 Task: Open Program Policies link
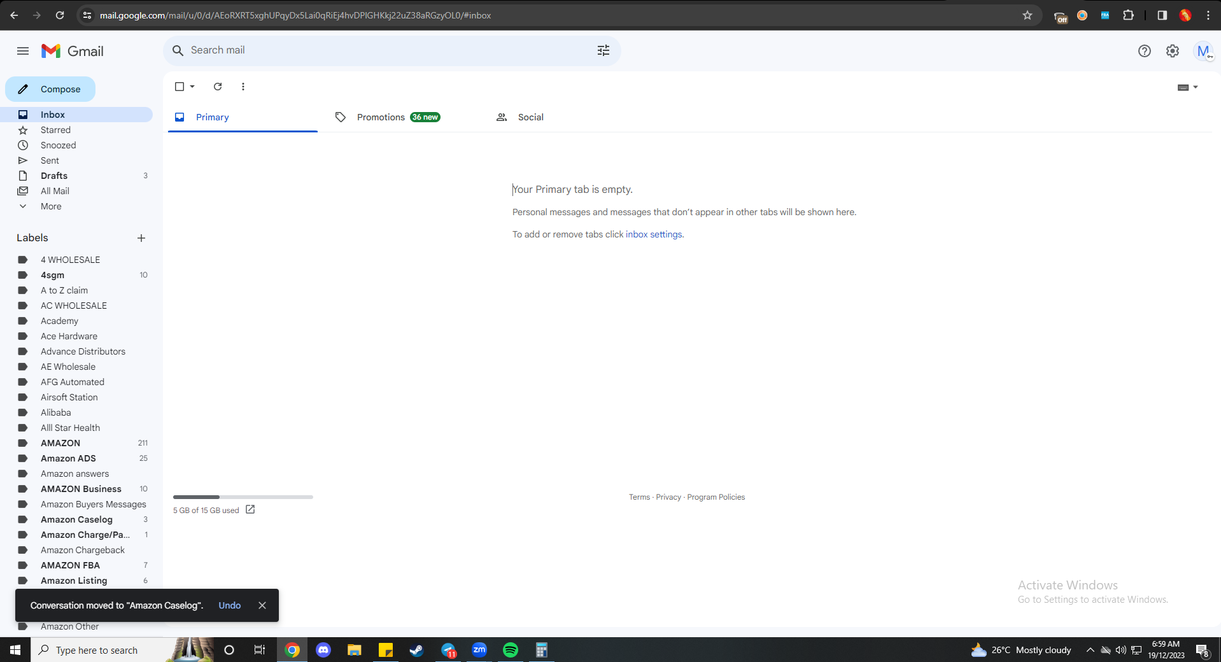tap(716, 497)
